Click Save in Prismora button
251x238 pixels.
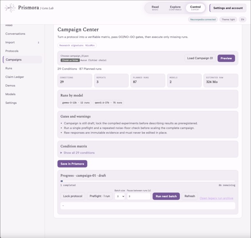(72, 164)
